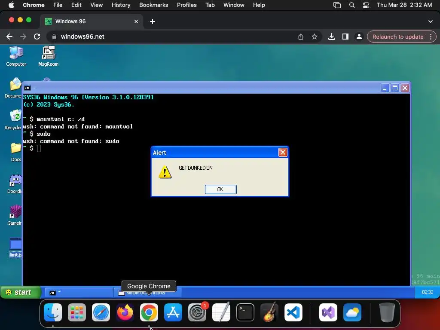Click the terminal window title icon
This screenshot has width=440, height=330.
pos(27,88)
